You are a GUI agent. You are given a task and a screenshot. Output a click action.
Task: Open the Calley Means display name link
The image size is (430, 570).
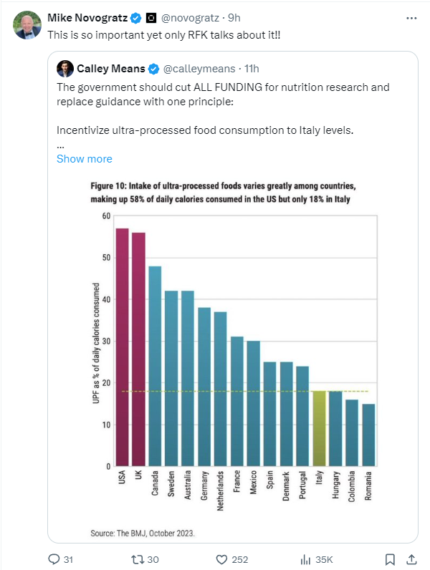click(x=110, y=69)
